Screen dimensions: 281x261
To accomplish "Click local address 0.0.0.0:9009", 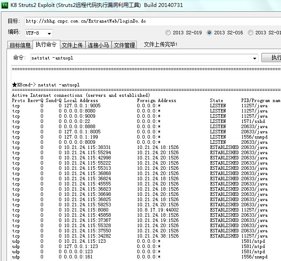I will (79, 116).
